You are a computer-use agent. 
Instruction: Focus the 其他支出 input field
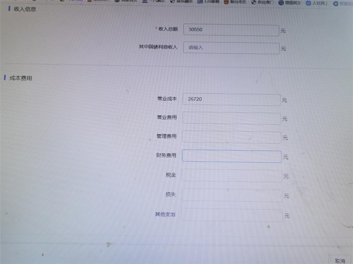tap(232, 215)
